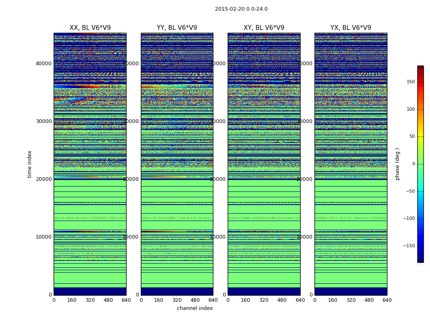Click the figure title '2015-02-20 0.0-24.0'
This screenshot has width=430, height=328.
pyautogui.click(x=241, y=9)
